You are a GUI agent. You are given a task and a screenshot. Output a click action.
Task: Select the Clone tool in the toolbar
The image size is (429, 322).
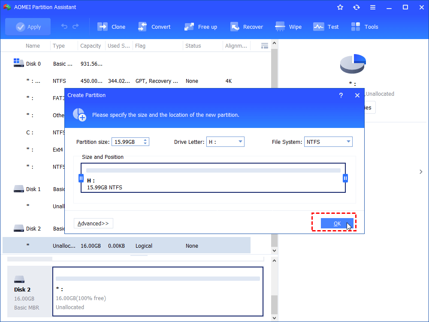[111, 27]
